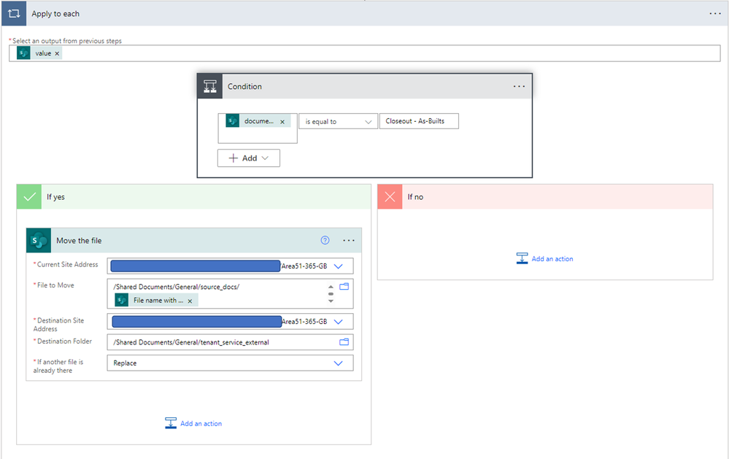Click the Apply to each title

tap(55, 14)
